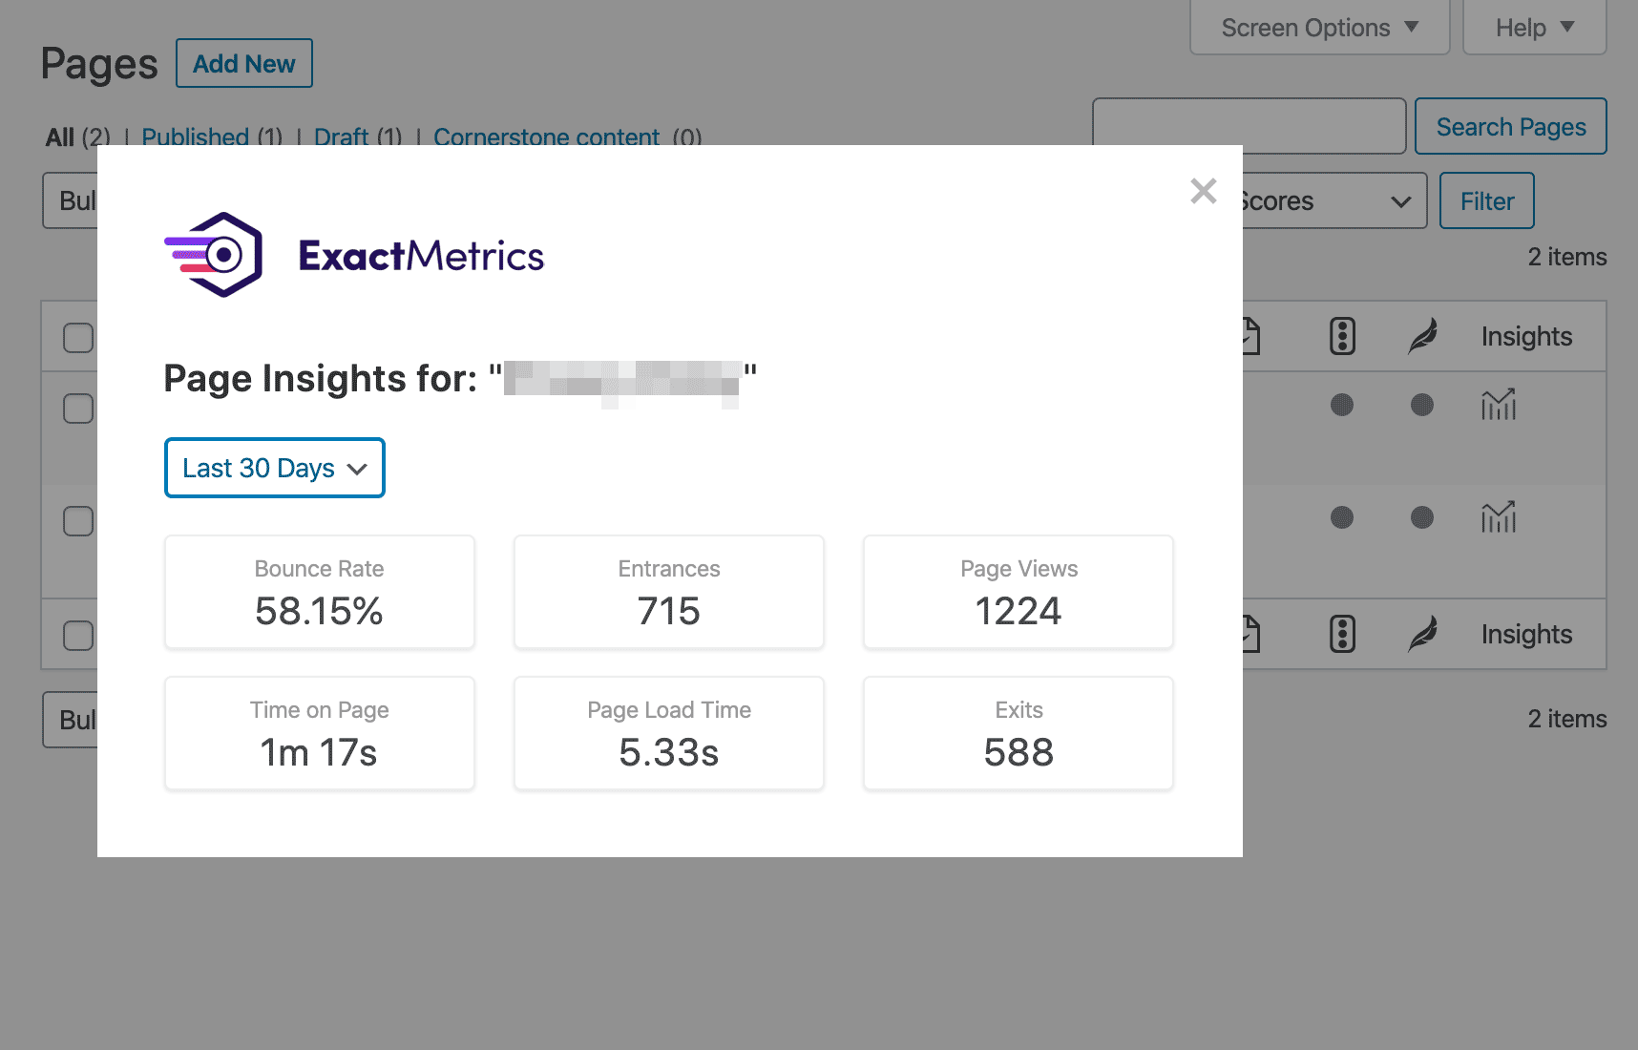Click the traffic-light SEO icon in table footer

tap(1342, 634)
